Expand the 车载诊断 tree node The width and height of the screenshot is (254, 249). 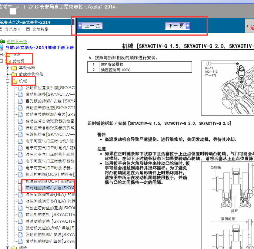(7, 68)
